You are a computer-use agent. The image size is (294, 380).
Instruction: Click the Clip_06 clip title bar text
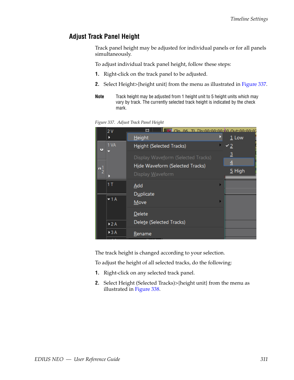(215, 131)
